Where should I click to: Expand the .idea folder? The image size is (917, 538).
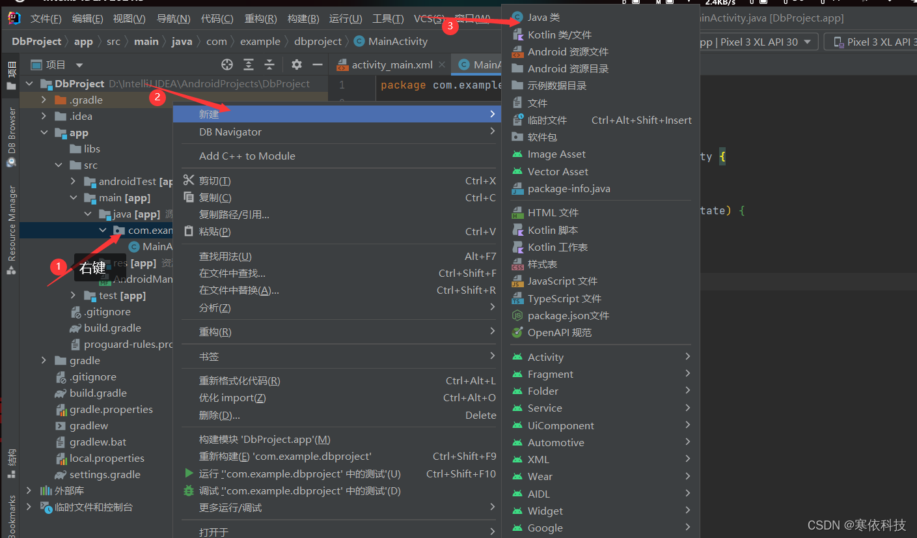[x=44, y=116]
